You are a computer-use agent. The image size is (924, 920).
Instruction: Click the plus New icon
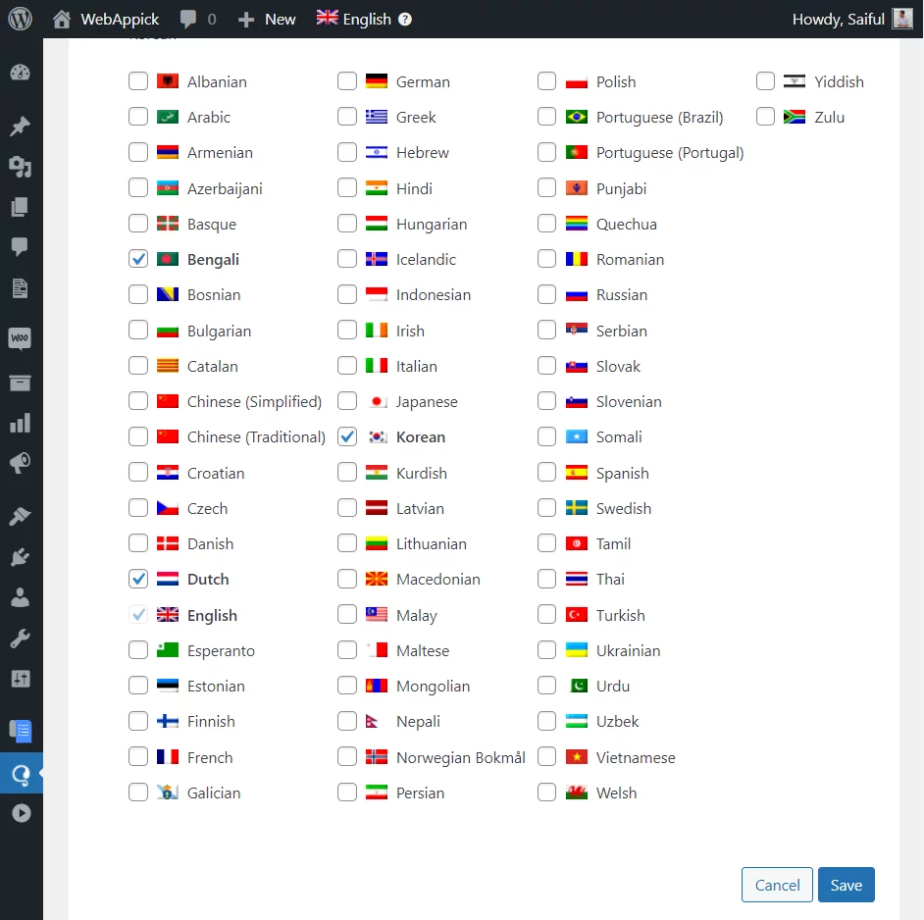coord(246,20)
